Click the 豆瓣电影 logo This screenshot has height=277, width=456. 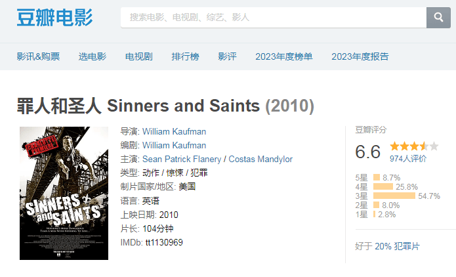point(54,18)
